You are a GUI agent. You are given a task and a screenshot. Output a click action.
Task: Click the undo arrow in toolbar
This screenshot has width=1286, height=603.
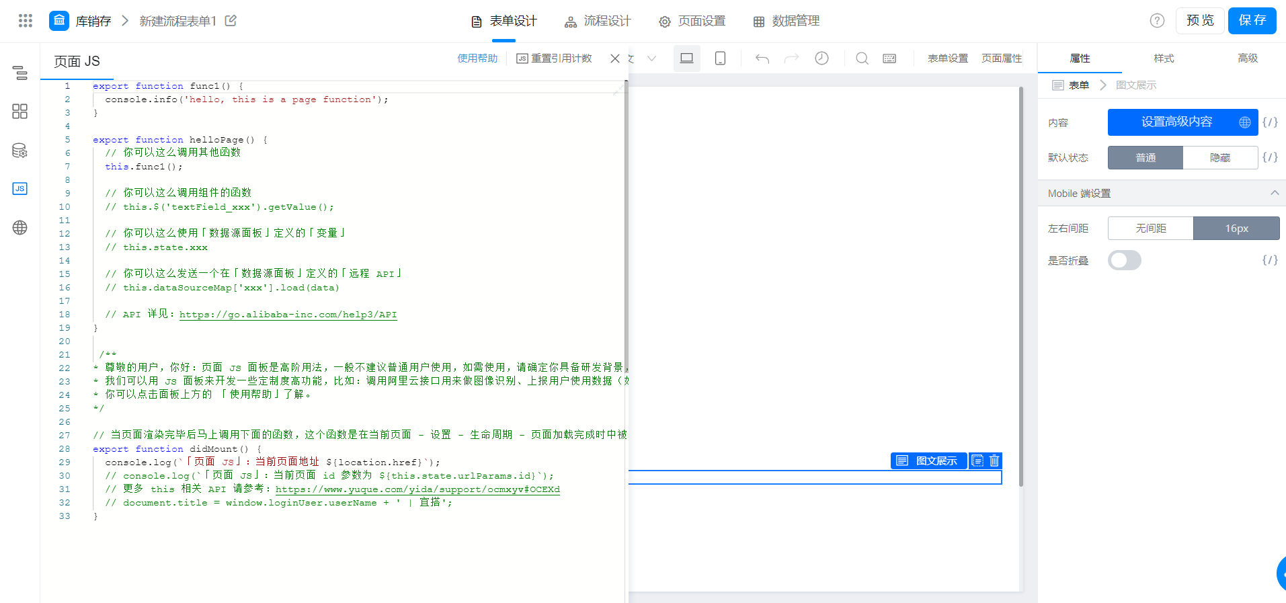coord(762,58)
